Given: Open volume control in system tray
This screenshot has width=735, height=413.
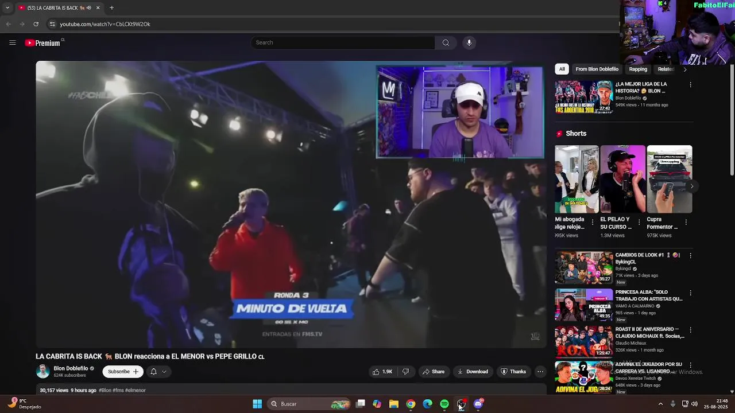Looking at the screenshot, I should [x=695, y=404].
